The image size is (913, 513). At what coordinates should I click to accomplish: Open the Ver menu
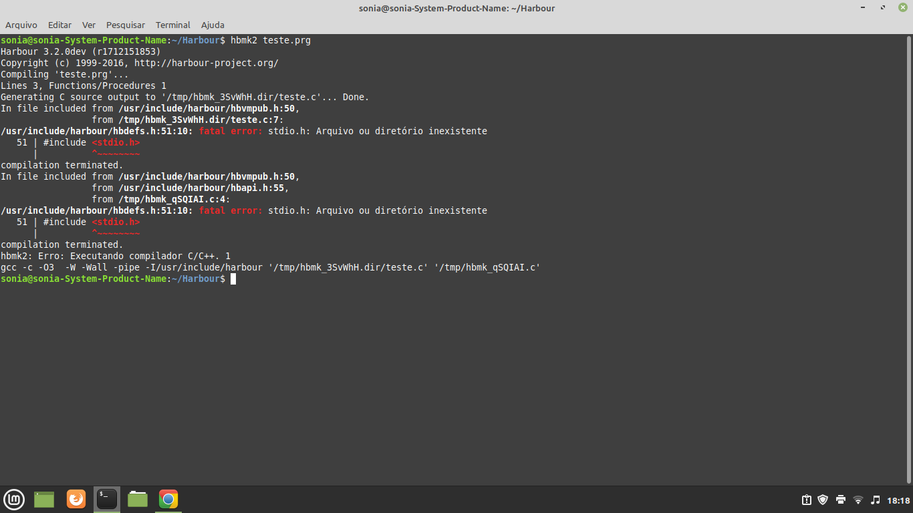[x=89, y=25]
